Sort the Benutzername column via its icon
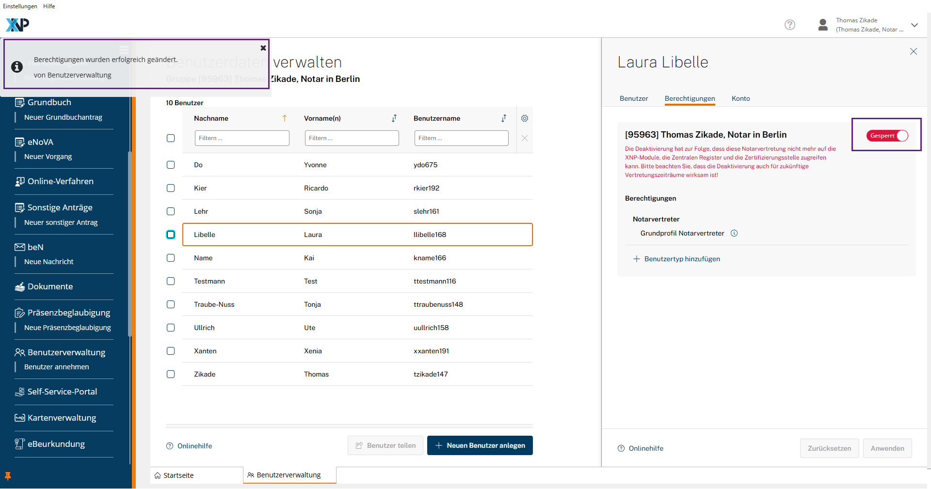Screen dimensions: 931x489 tap(504, 118)
